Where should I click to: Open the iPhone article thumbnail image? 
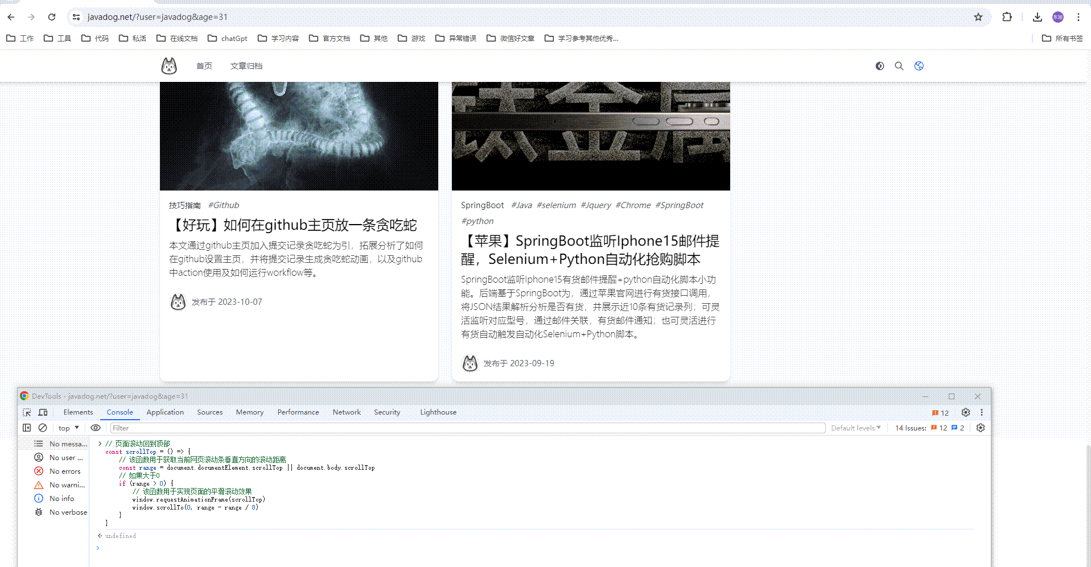click(591, 136)
